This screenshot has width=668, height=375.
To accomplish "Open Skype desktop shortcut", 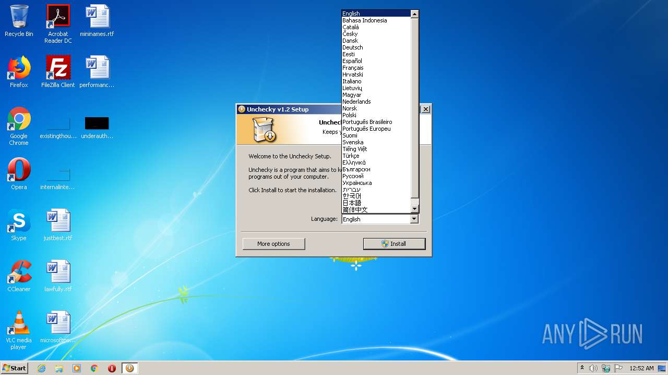I will pyautogui.click(x=19, y=225).
